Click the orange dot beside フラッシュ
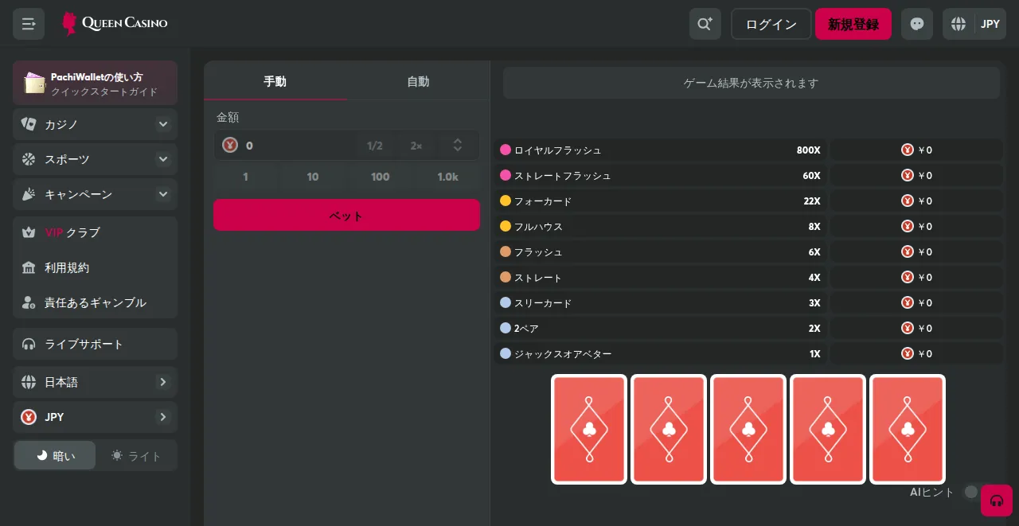This screenshot has height=526, width=1019. [505, 251]
